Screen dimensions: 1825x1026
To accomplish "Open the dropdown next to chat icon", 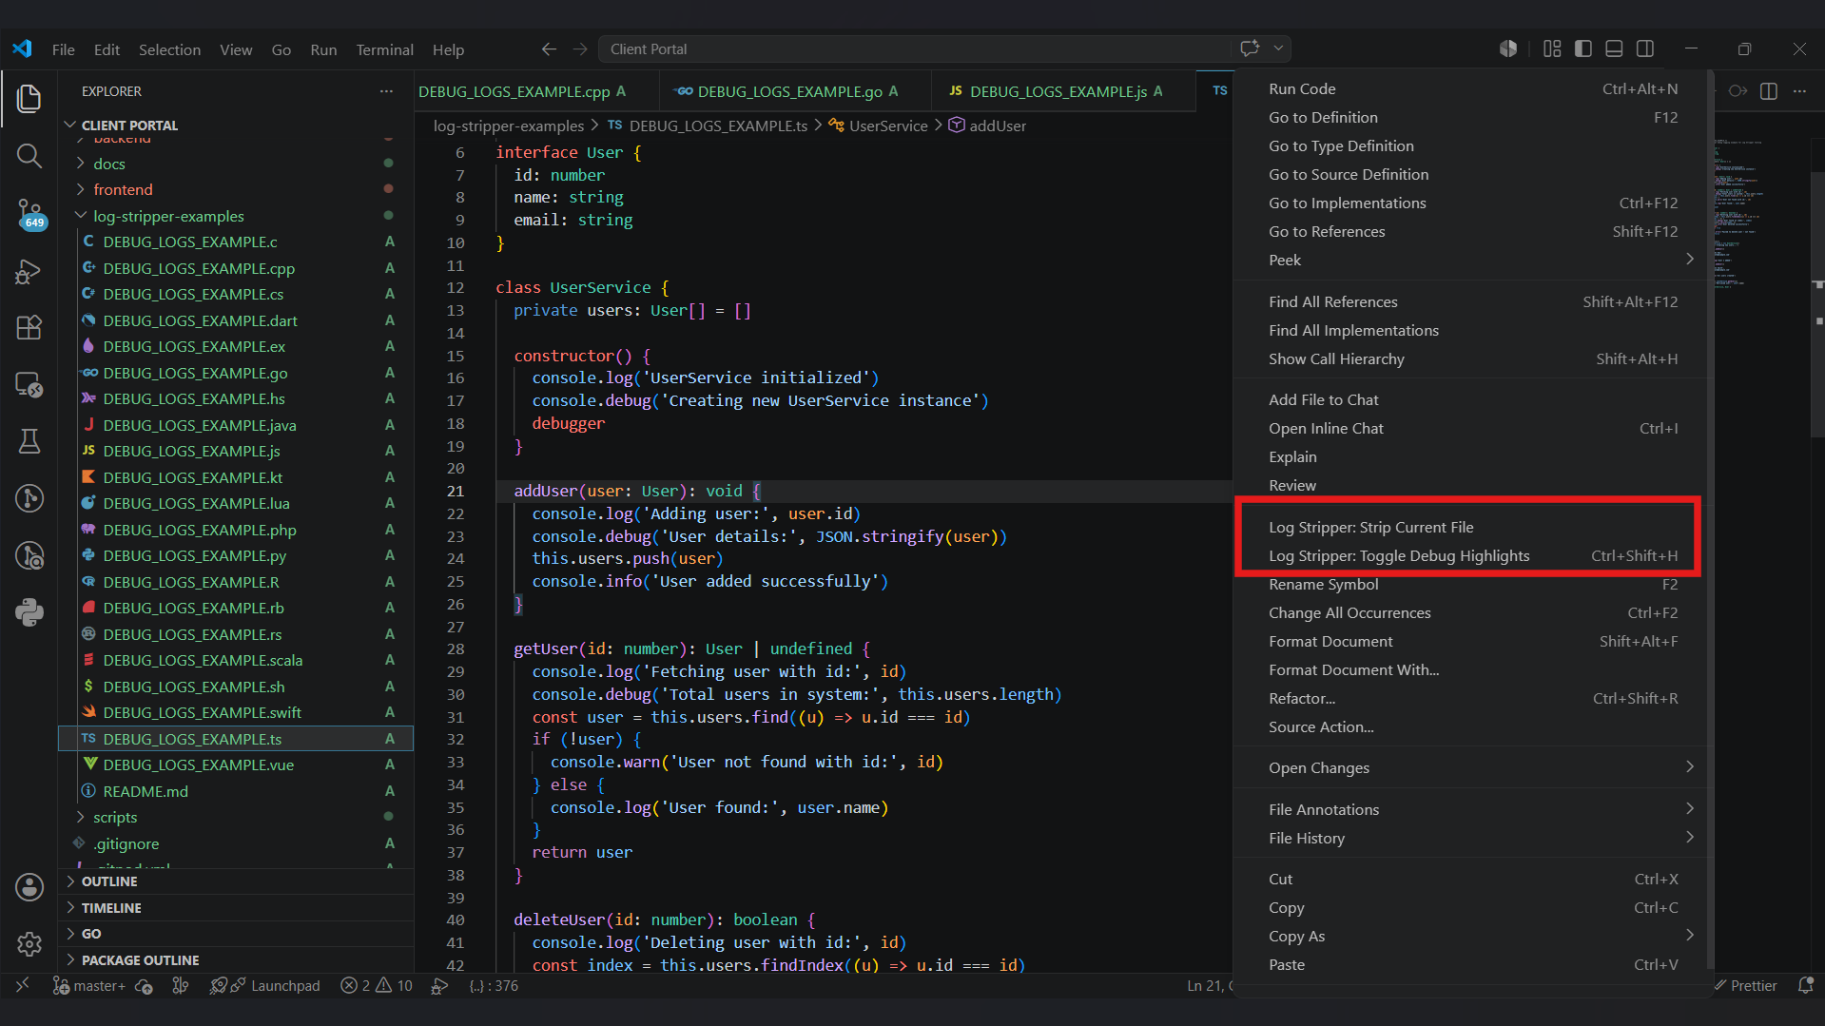I will (x=1279, y=48).
